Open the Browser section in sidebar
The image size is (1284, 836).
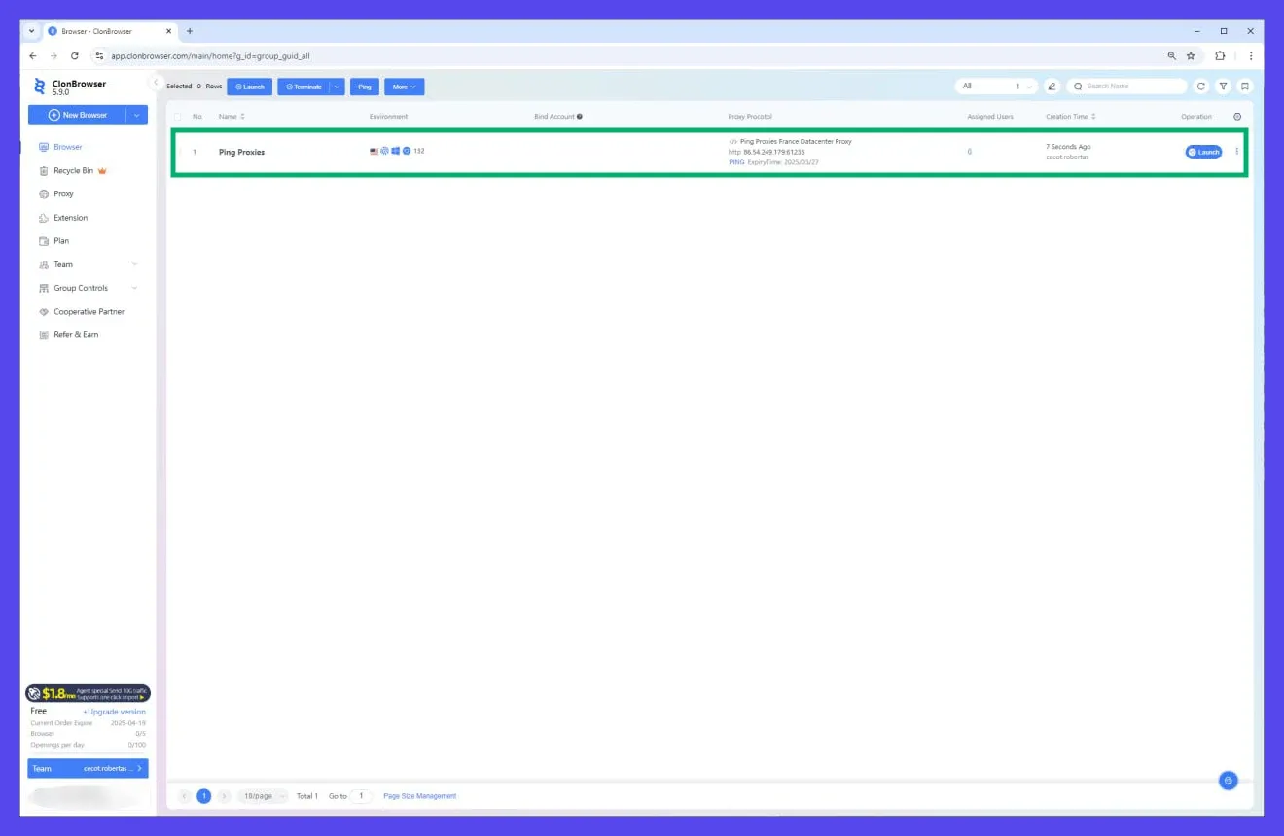click(x=68, y=147)
